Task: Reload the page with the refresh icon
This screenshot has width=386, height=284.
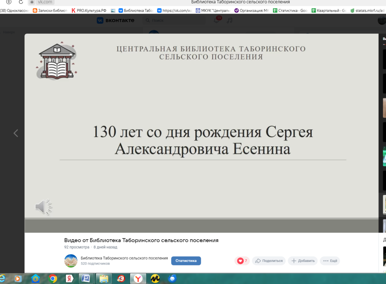Action: point(21,2)
